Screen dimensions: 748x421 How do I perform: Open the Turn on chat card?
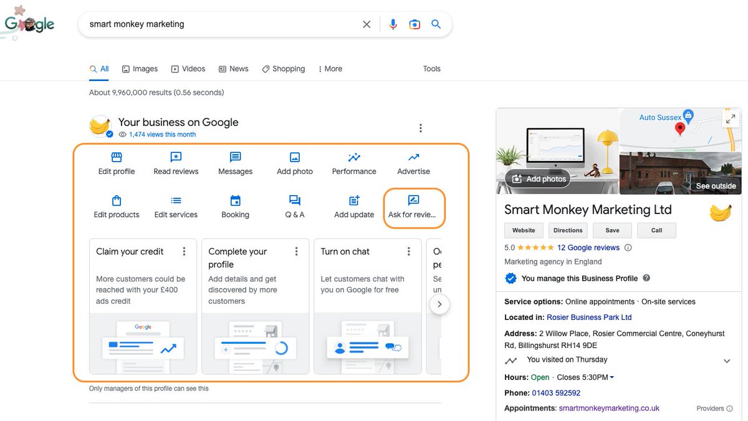point(367,306)
